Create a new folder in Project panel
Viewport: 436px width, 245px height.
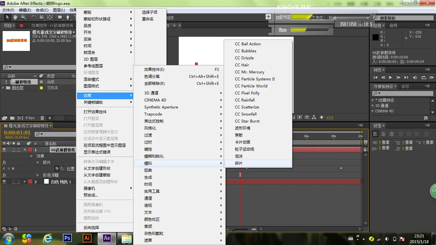12,118
